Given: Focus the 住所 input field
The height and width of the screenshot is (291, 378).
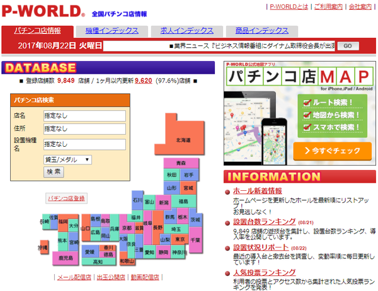Looking at the screenshot, I should (x=84, y=128).
